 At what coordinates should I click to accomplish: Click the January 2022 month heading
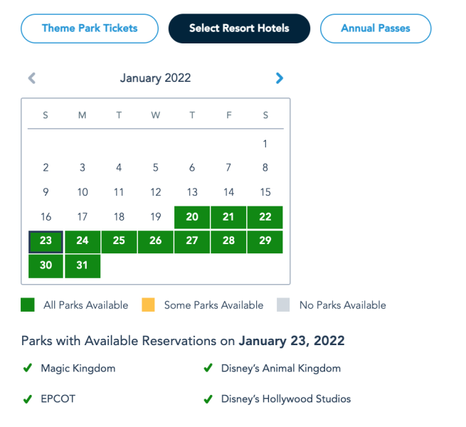click(155, 78)
